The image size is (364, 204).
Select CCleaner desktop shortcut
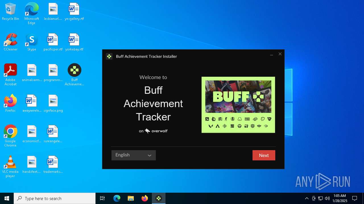click(11, 42)
